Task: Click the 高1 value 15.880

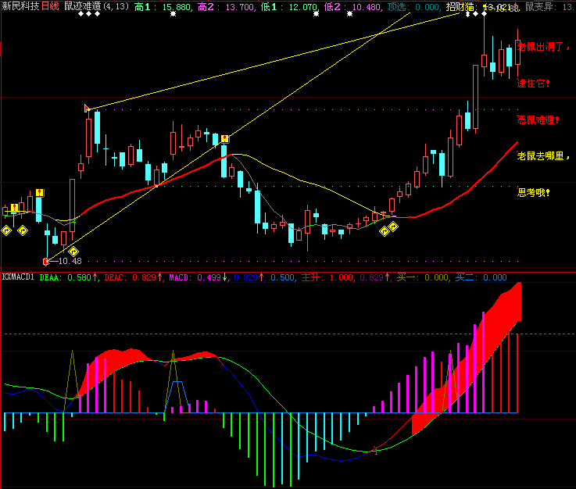Action: (x=177, y=7)
